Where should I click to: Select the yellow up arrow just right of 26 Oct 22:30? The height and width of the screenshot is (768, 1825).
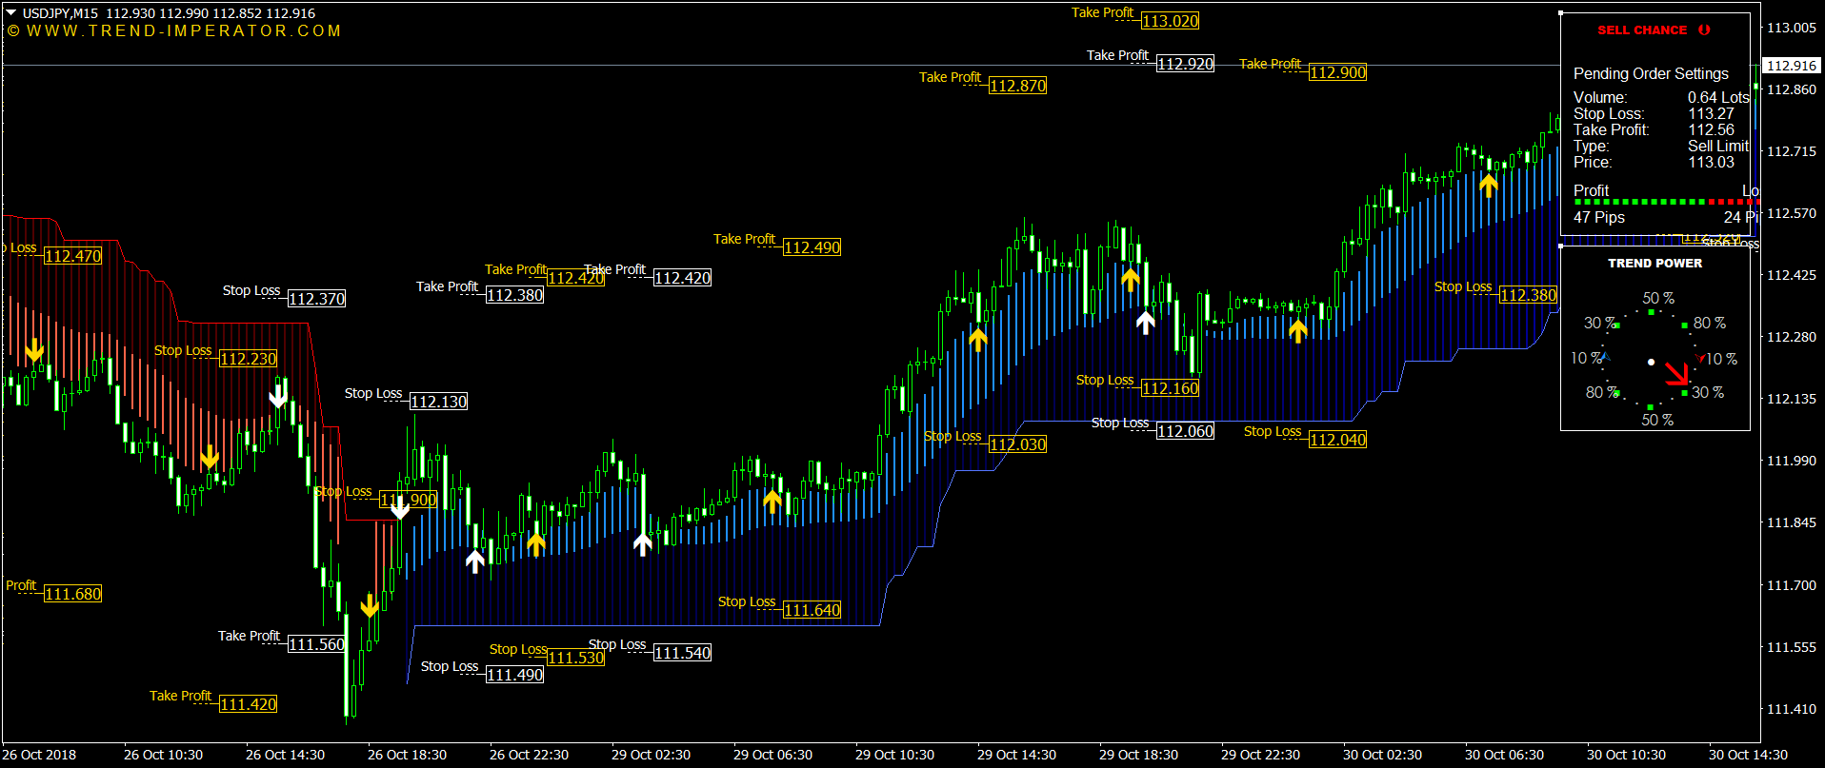(536, 543)
